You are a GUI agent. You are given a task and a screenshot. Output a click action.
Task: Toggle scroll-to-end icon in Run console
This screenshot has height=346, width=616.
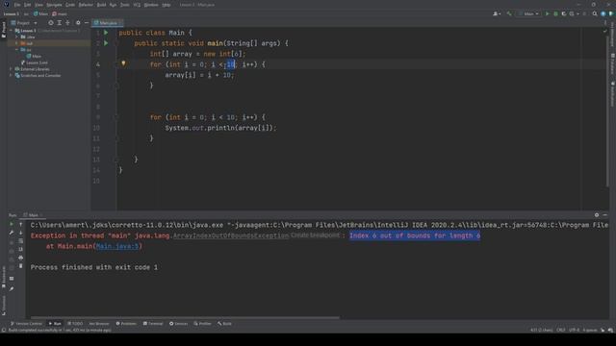tap(21, 250)
